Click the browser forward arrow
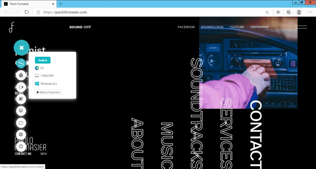The image size is (316, 169). (x=17, y=12)
